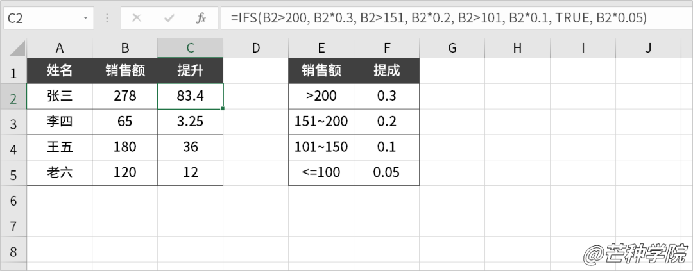Click the Name Box showing C2
This screenshot has width=693, height=271.
(x=38, y=19)
